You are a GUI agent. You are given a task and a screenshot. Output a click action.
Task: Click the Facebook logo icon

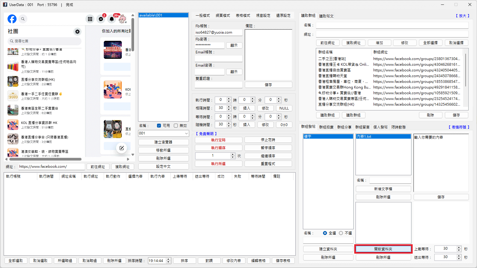(12, 19)
